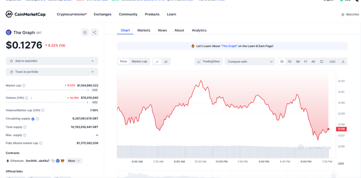The image size is (361, 178).
Task: Toggle the chart to Market cap
Action: (x=140, y=62)
